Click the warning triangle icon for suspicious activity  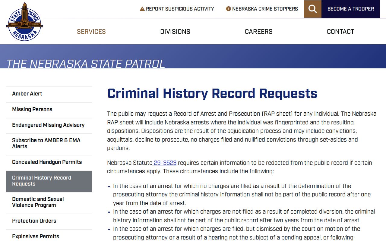click(142, 9)
